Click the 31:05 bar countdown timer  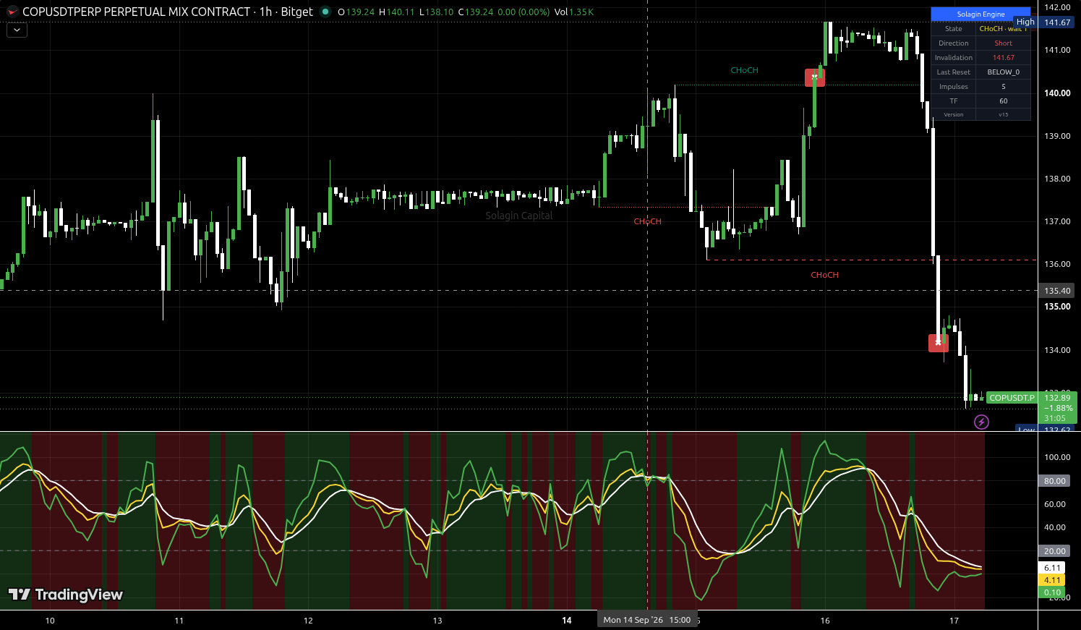(x=1055, y=418)
